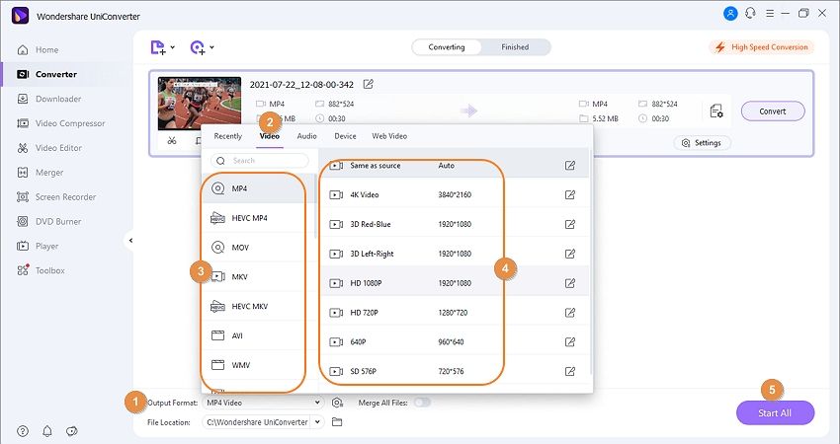840x444 pixels.
Task: Click the Start All button
Action: tap(775, 413)
